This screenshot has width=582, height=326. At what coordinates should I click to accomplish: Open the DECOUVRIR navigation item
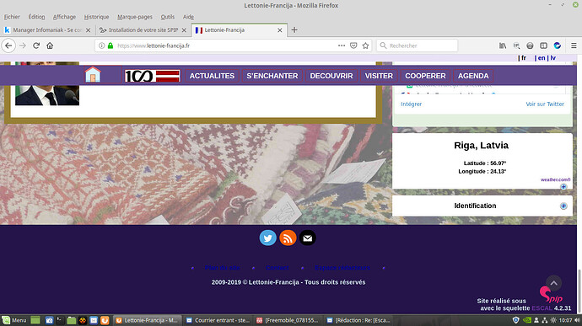point(331,76)
